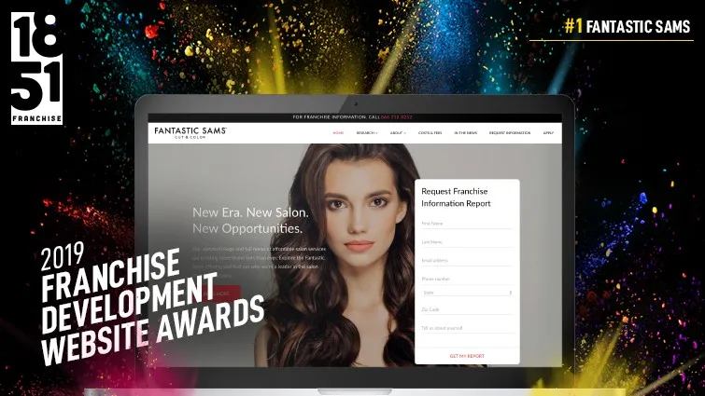Open the State dropdown selector

tap(467, 293)
